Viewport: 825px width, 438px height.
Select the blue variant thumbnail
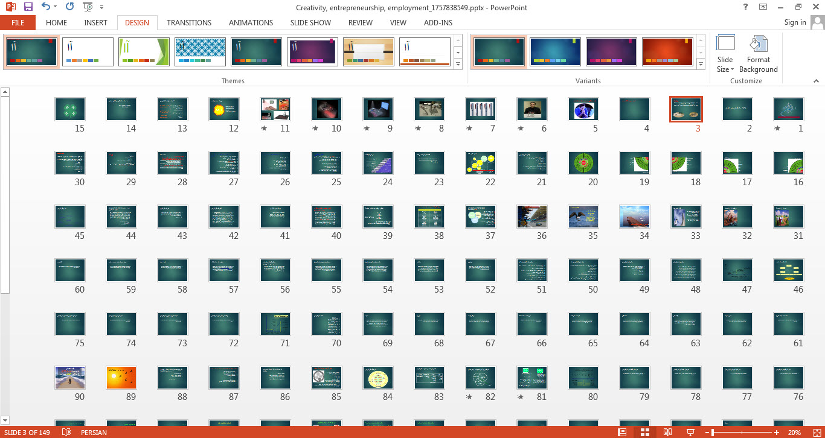(x=555, y=52)
